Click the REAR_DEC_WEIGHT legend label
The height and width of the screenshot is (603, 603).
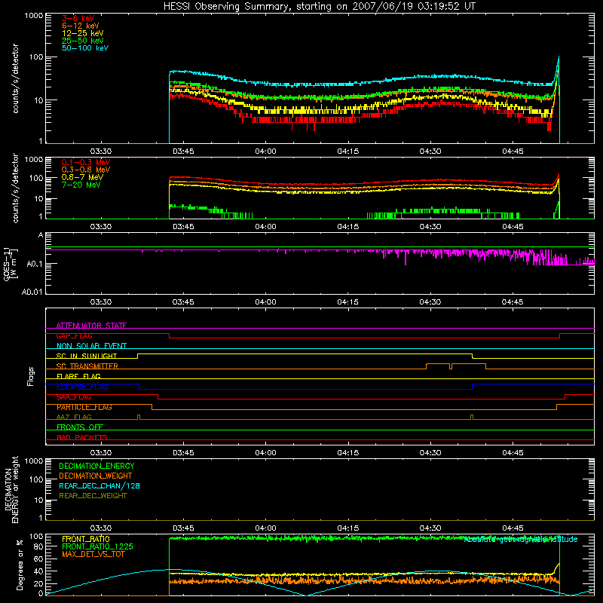click(x=93, y=496)
